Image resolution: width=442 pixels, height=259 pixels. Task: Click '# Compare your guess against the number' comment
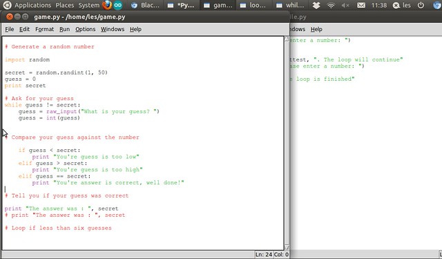click(x=72, y=137)
